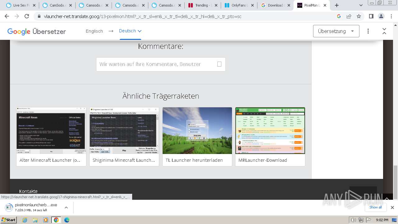
Task: Click 'MRLauncher-Download' link
Action: 263,160
